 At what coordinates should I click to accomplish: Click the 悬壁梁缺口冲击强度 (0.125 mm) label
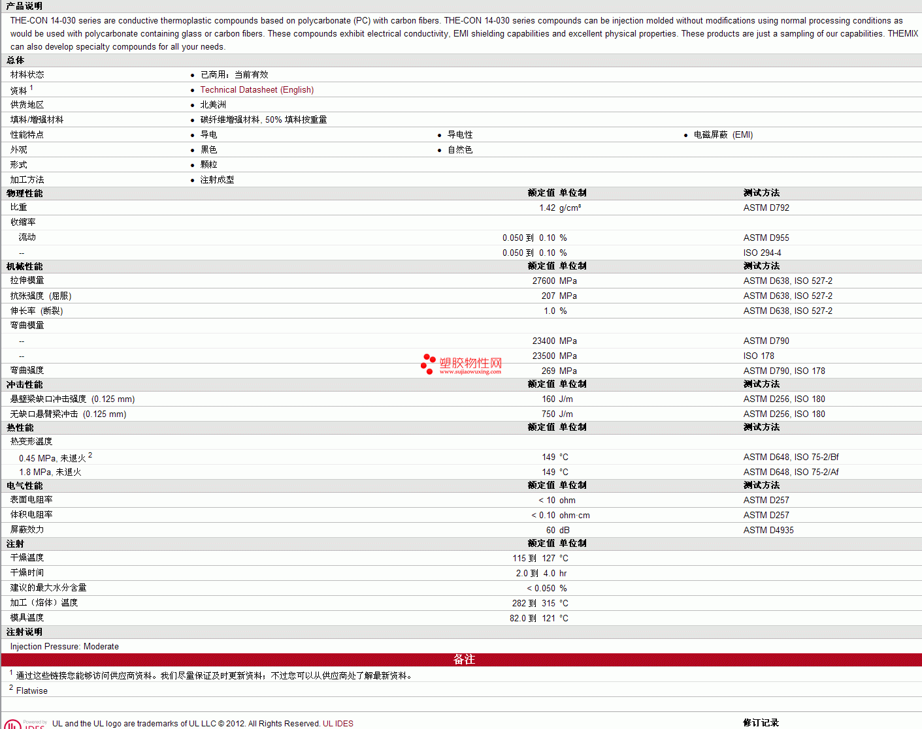click(x=73, y=399)
